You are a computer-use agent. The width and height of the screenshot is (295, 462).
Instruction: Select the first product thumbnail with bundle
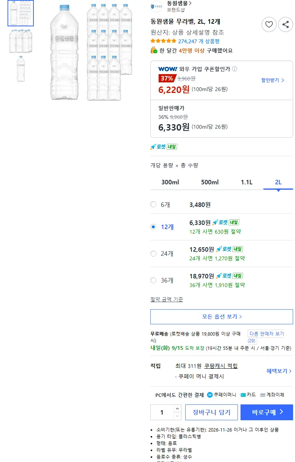tap(21, 13)
